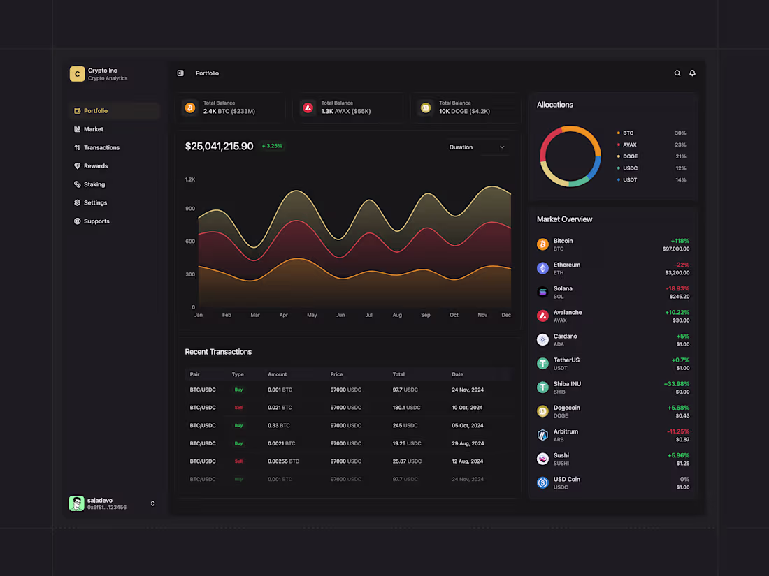The image size is (769, 576).
Task: Select Bitcoin in the Market Overview list
Action: coord(612,244)
